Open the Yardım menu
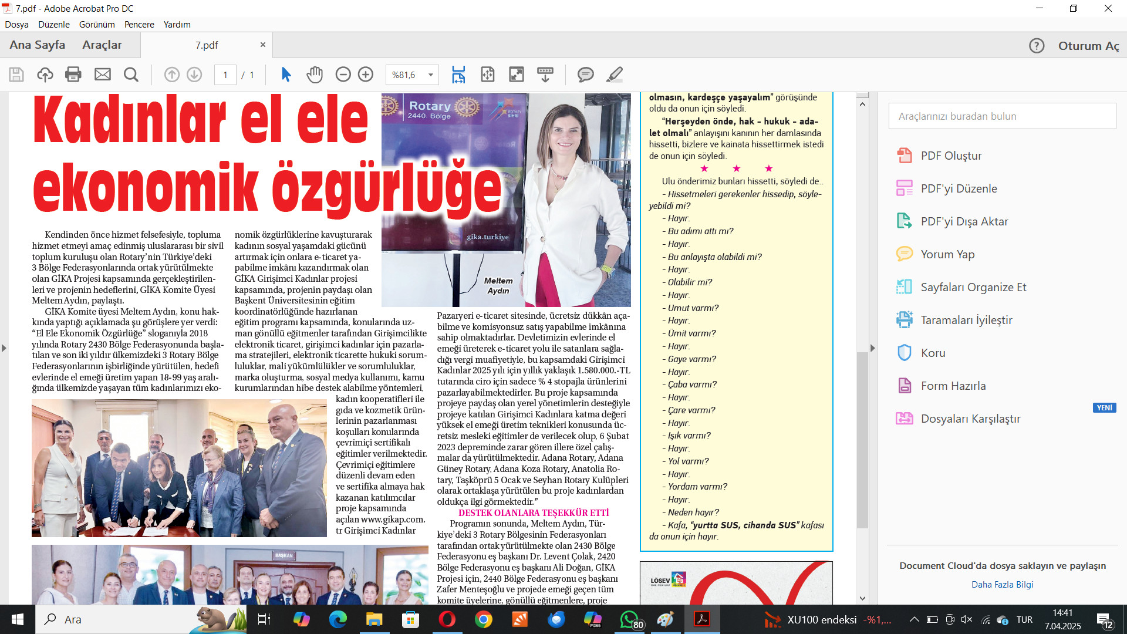This screenshot has height=634, width=1127. pos(177,25)
